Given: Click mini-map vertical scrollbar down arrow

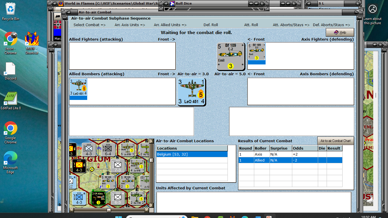Looking at the screenshot, I should [152, 206].
